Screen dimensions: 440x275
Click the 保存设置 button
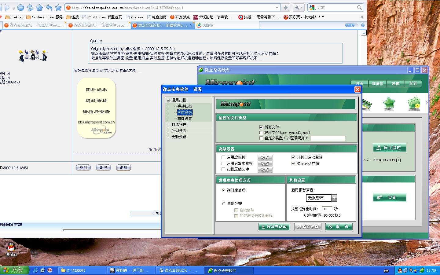click(308, 227)
